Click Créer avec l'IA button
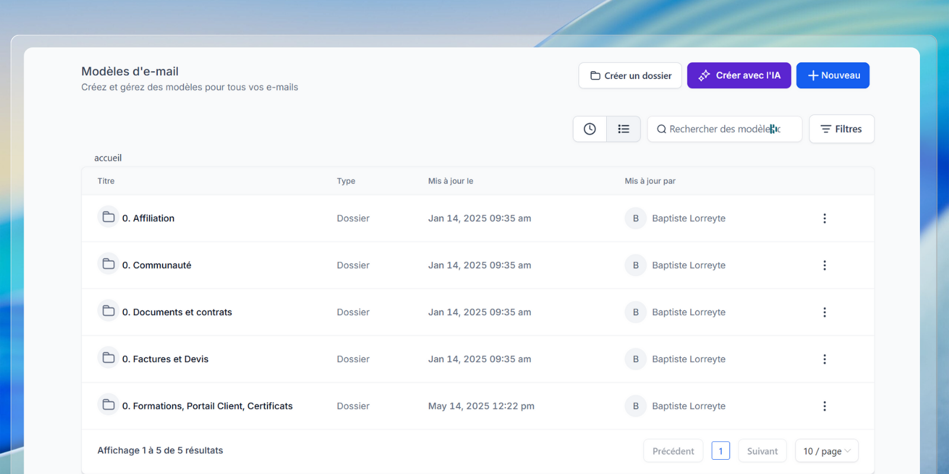Viewport: 949px width, 474px height. [x=739, y=75]
